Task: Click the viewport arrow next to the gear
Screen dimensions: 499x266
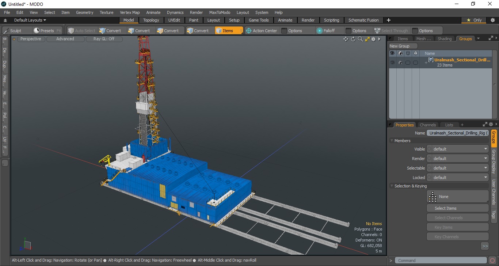Action: (379, 39)
